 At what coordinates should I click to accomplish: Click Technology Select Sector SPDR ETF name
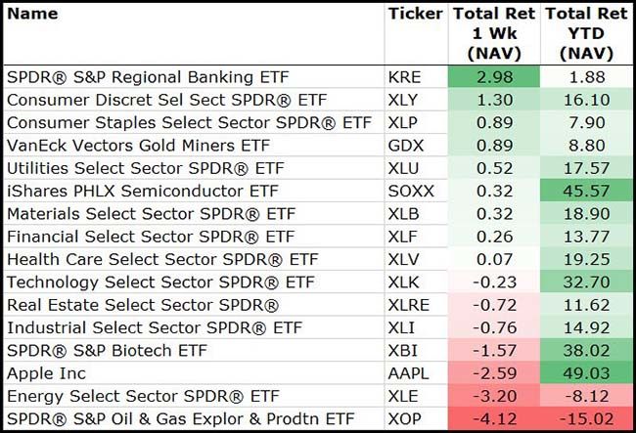point(160,282)
